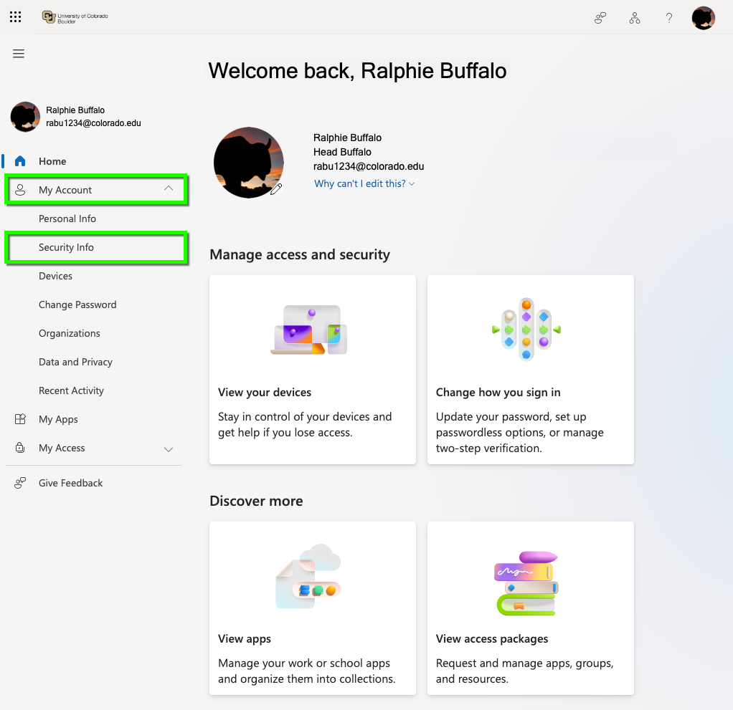
Task: Click the hamburger menu icon
Action: [x=19, y=54]
